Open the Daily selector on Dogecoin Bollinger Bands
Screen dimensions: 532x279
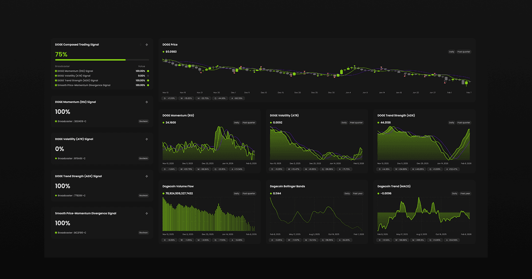[x=347, y=194]
